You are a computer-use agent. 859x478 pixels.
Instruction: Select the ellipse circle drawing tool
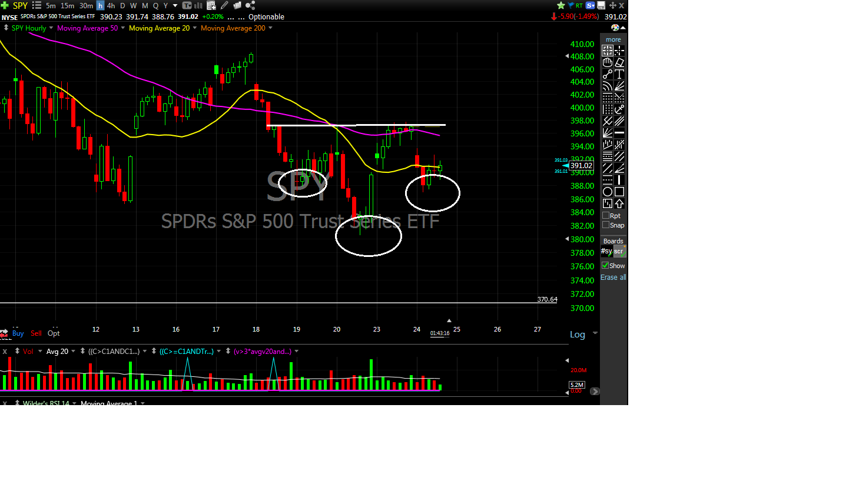pyautogui.click(x=608, y=192)
